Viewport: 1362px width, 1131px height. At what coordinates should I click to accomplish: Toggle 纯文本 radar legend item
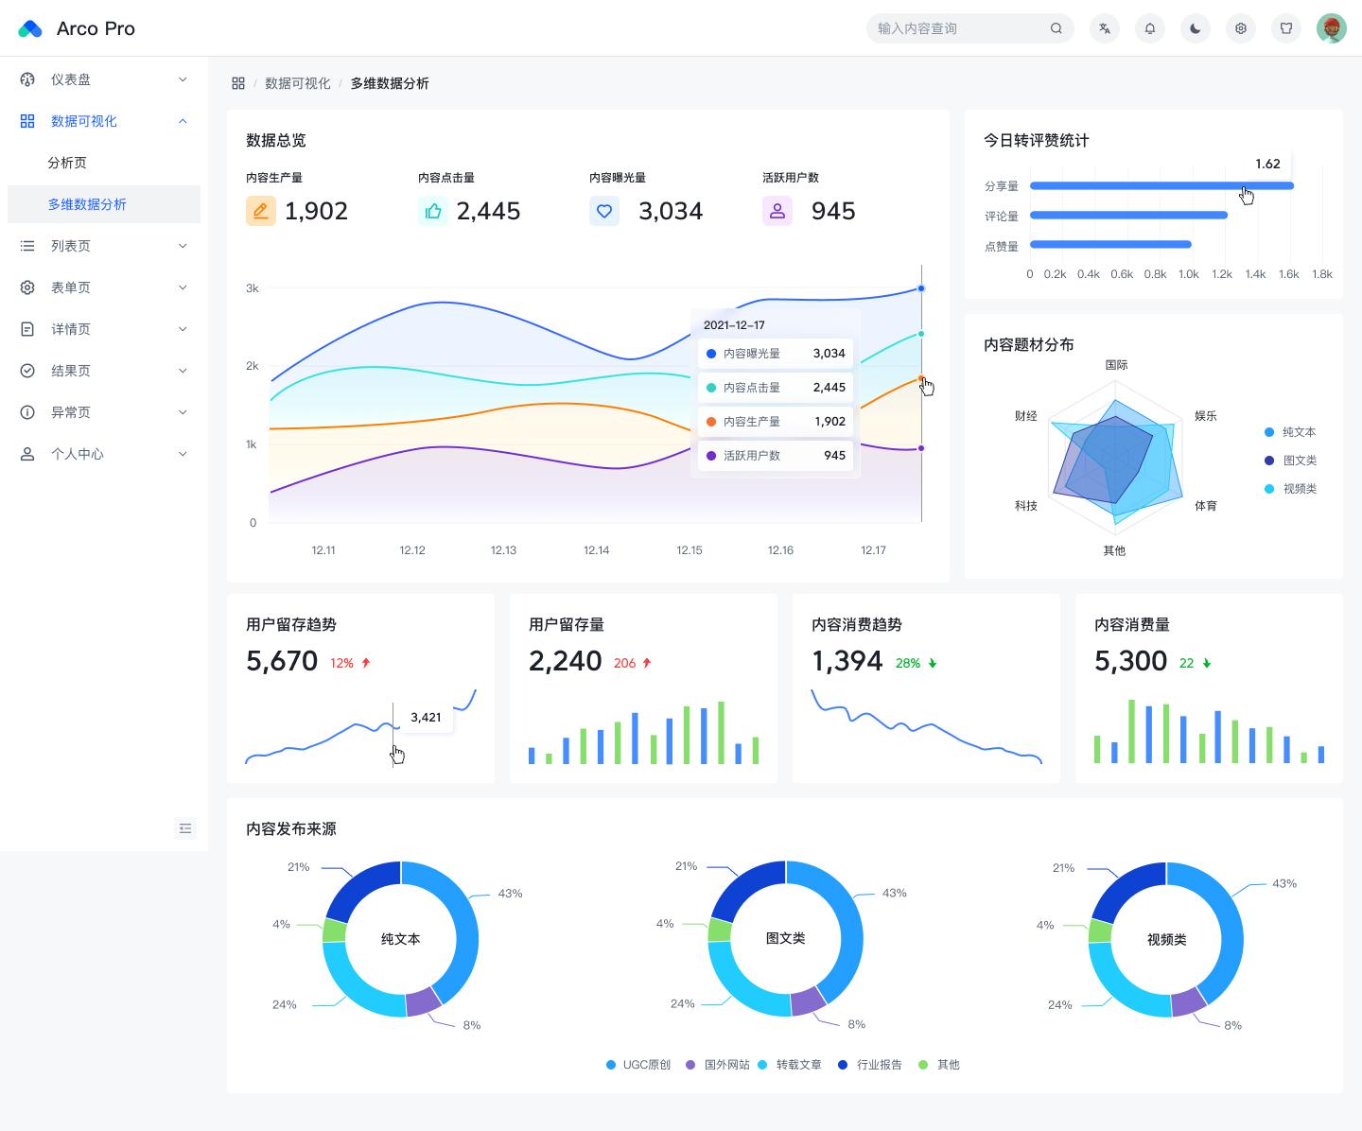tap(1290, 432)
